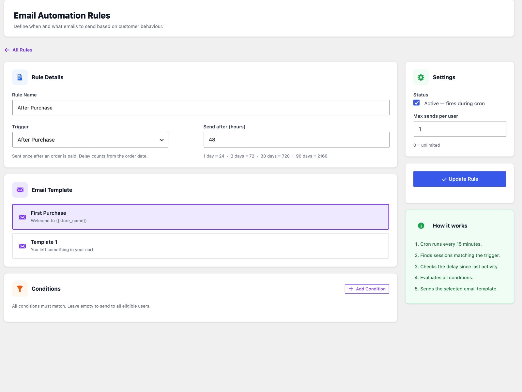Click 'All conditions must match' description text
Viewport: 522px width, 392px height.
81,306
